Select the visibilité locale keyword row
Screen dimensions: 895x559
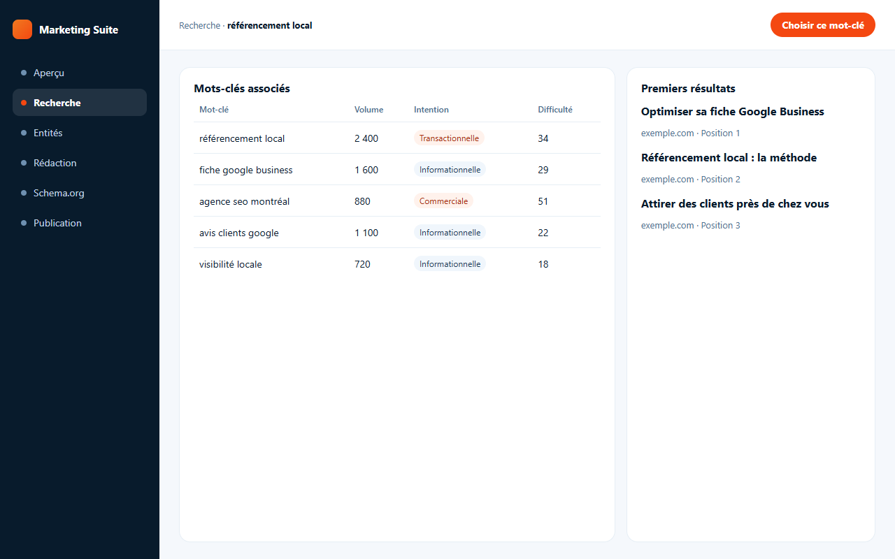coord(397,264)
